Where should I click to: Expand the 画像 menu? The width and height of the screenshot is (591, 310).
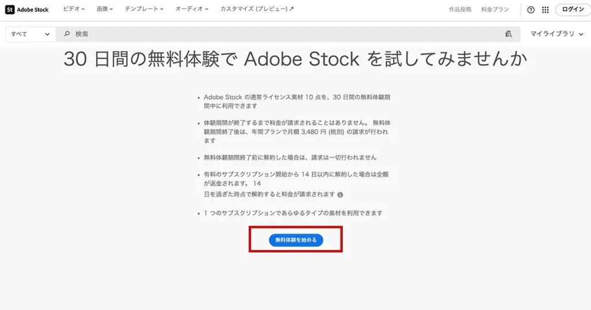coord(104,9)
